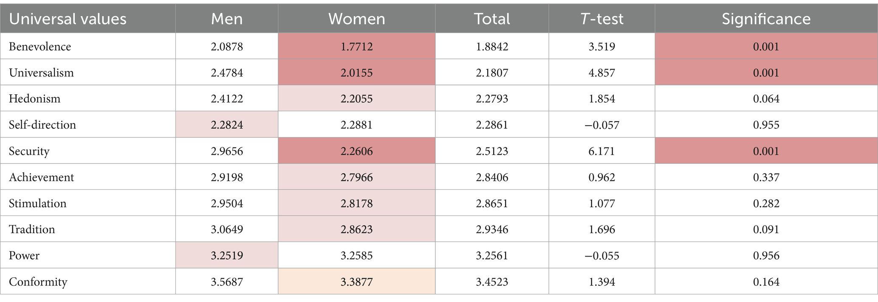
Task: Click the Conformity Women value 3.3877
Action: (x=357, y=282)
